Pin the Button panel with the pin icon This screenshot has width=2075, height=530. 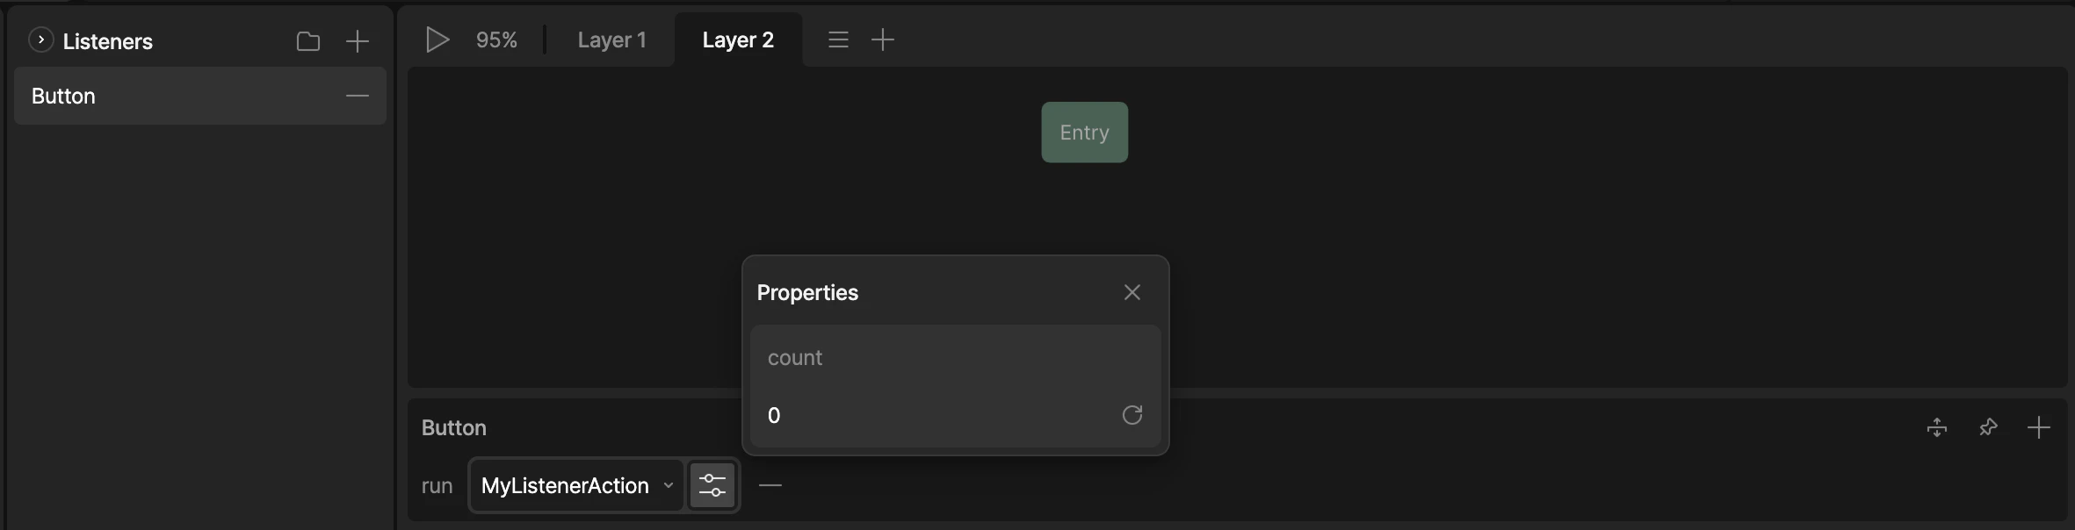pyautogui.click(x=1988, y=427)
